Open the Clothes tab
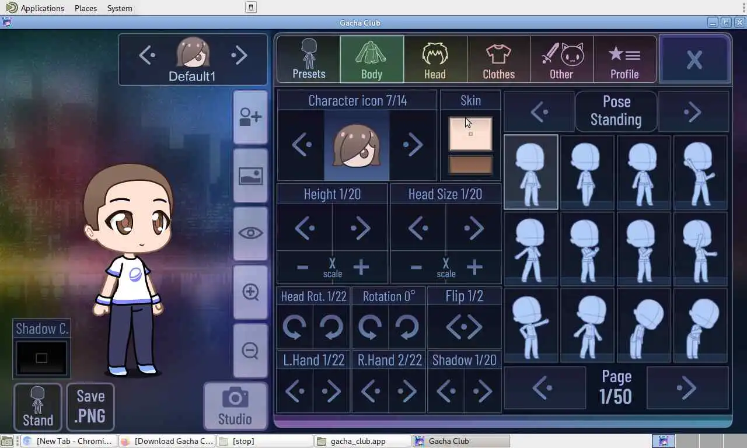Screen dimensions: 747x448 [x=498, y=59]
